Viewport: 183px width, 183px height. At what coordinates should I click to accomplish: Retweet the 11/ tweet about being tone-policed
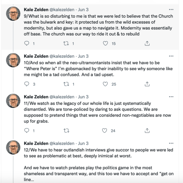pos(66,131)
